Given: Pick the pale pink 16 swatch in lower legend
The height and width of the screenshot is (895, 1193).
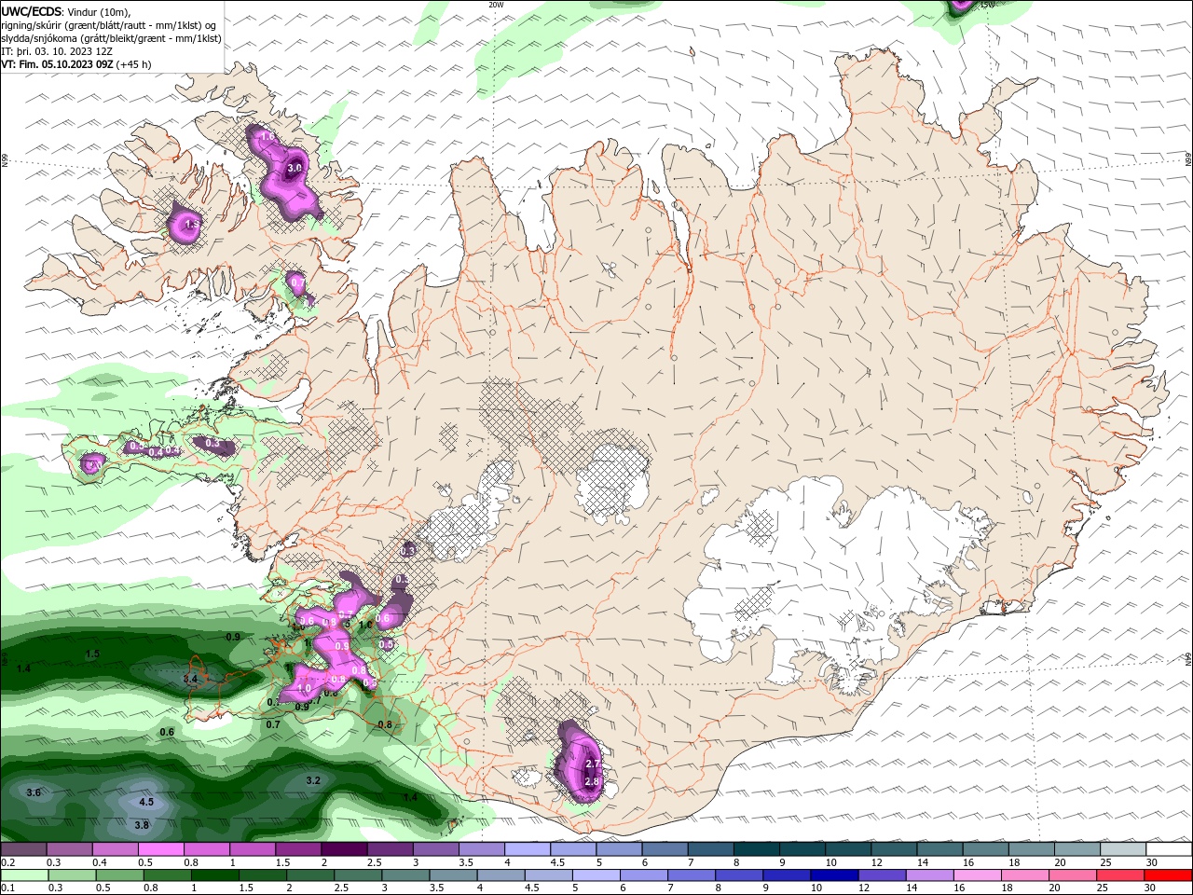Looking at the screenshot, I should point(978,875).
